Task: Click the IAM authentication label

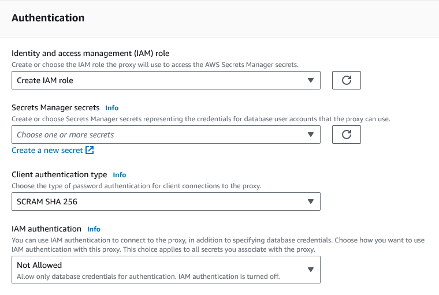Action: [46, 229]
